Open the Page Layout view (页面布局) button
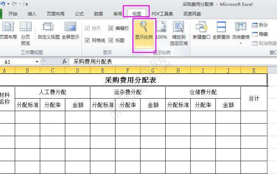 8,31
